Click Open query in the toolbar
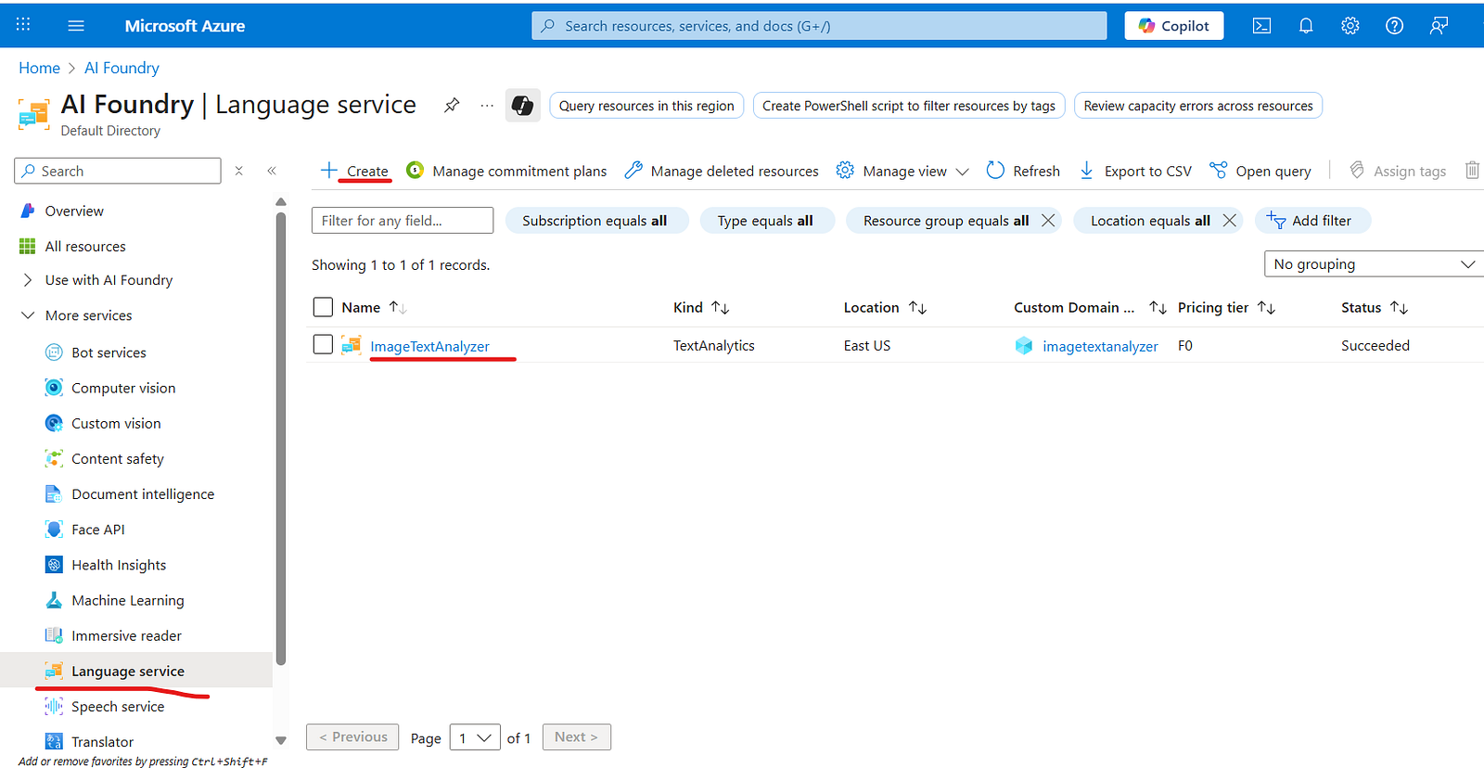1484x768 pixels. pyautogui.click(x=1260, y=171)
